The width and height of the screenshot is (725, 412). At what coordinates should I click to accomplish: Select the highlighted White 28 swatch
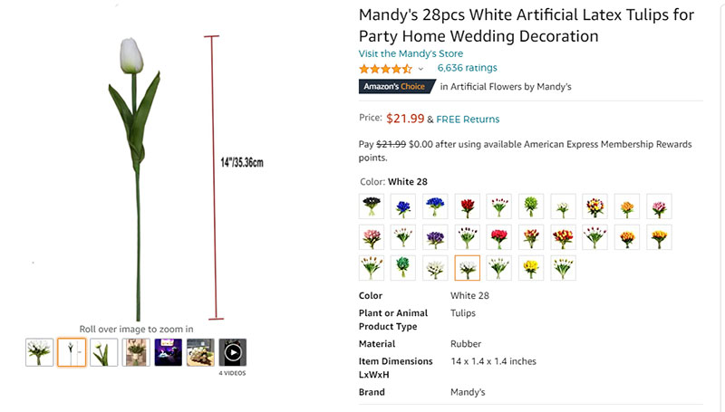[x=468, y=268]
